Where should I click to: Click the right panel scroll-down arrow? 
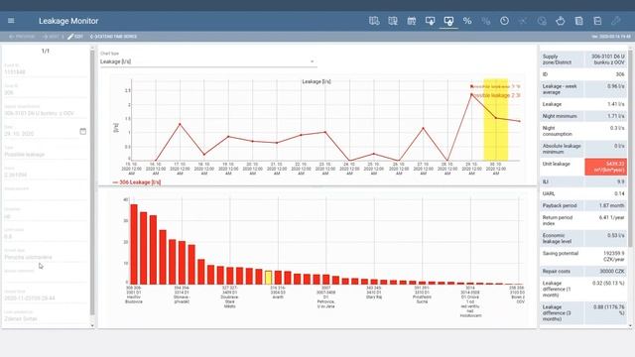click(631, 325)
